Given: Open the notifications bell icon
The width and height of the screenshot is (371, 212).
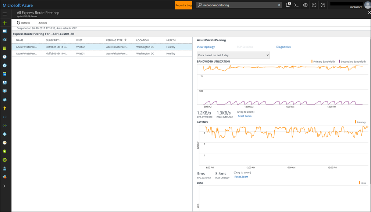Looking at the screenshot, I should click(x=288, y=5).
